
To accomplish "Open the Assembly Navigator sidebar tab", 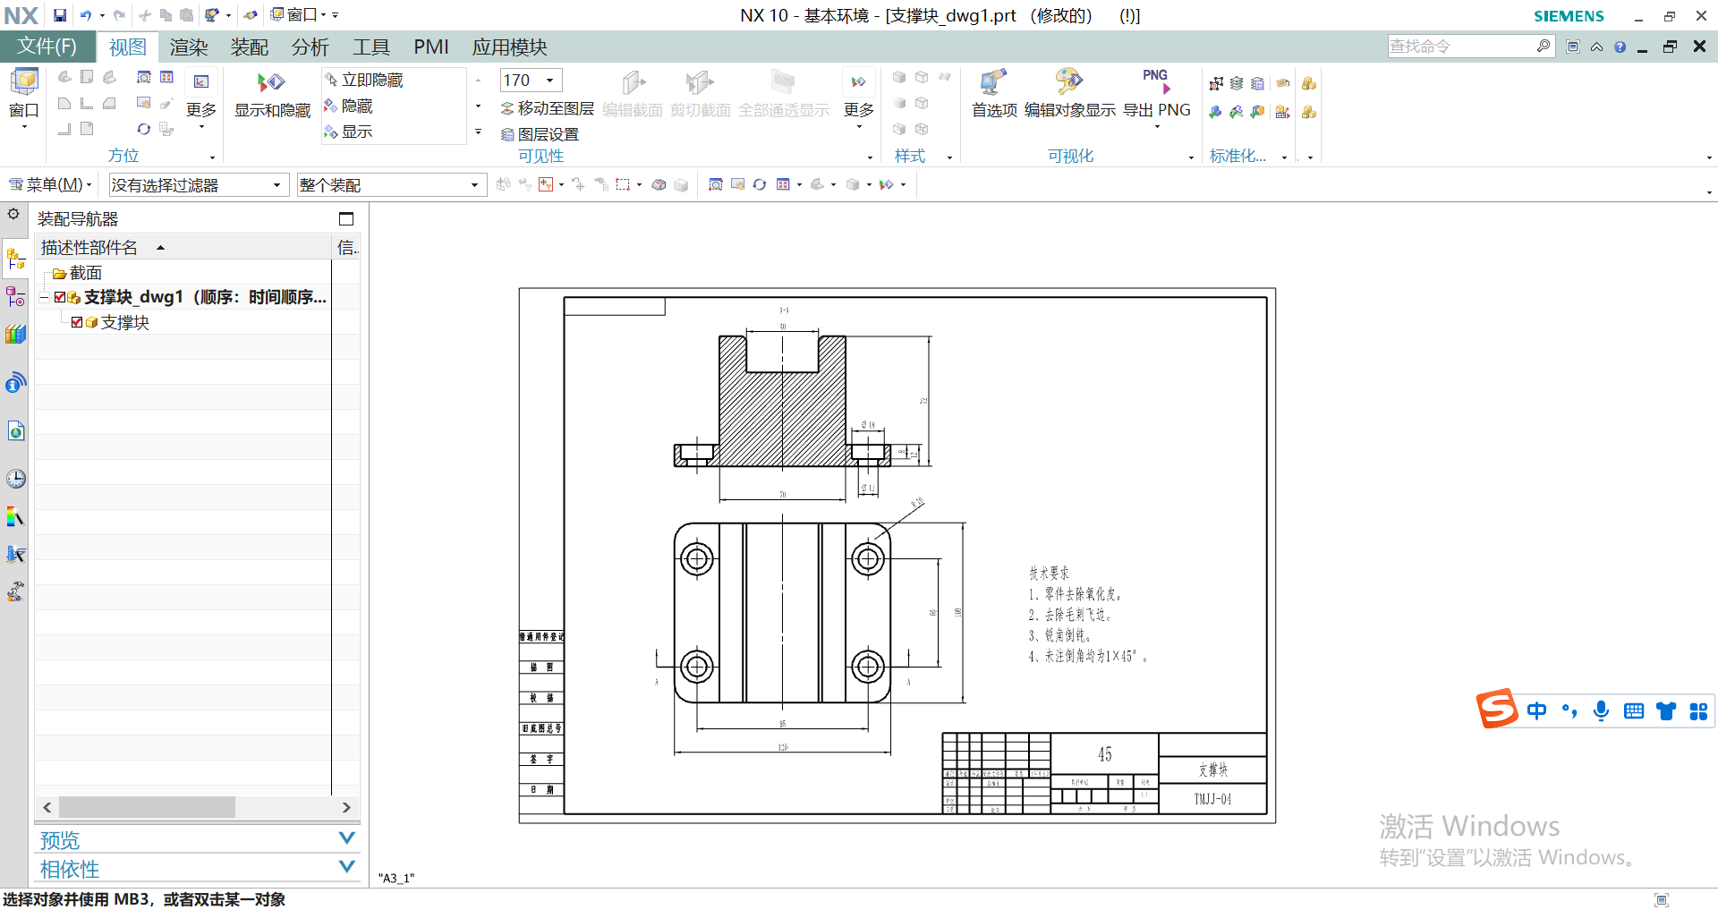I will [15, 259].
